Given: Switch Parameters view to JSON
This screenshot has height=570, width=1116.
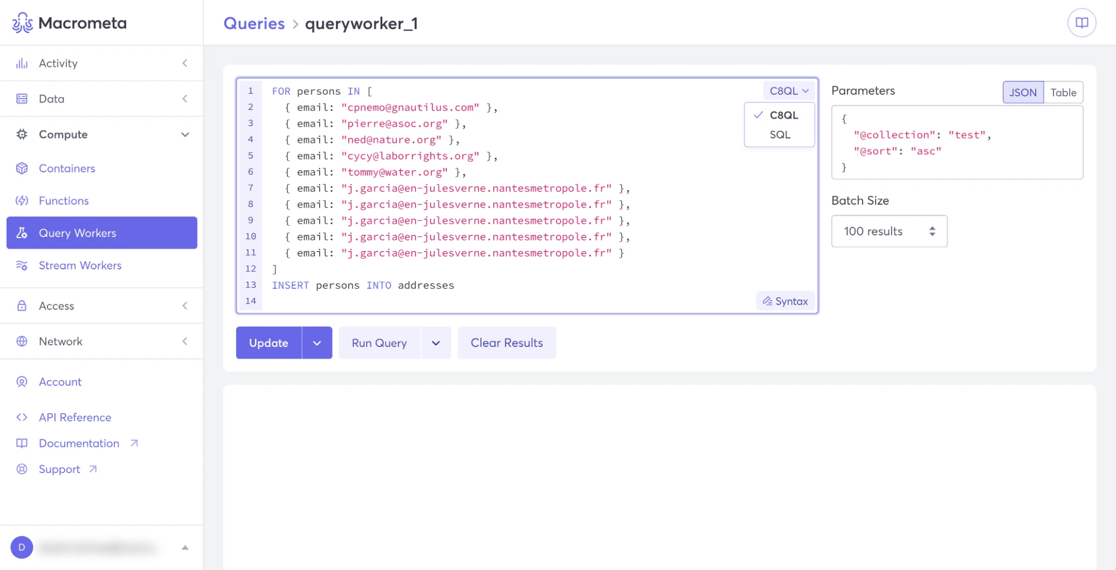Looking at the screenshot, I should click(x=1023, y=93).
